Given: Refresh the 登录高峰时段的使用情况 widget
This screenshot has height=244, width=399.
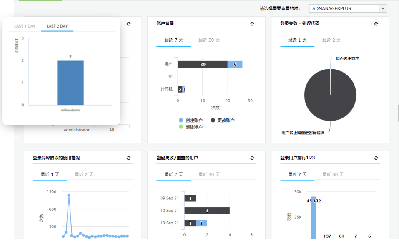Looking at the screenshot, I should (x=128, y=158).
